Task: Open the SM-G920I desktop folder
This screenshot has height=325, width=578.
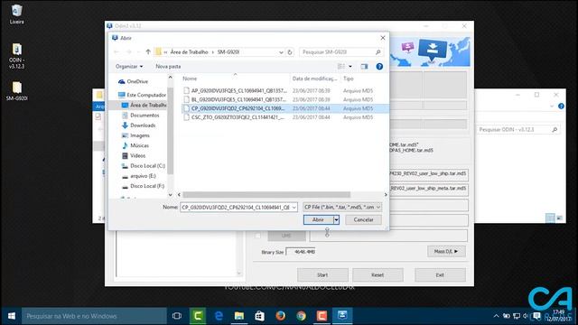Action: pos(16,91)
